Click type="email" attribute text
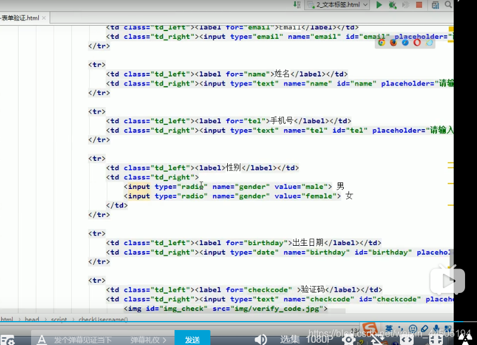 pos(256,36)
